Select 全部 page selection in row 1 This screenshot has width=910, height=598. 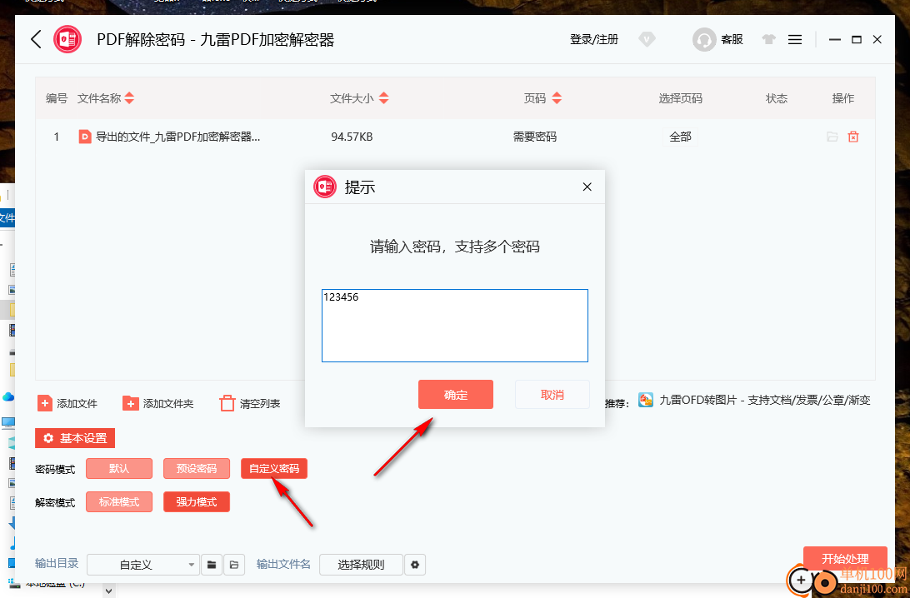click(680, 137)
